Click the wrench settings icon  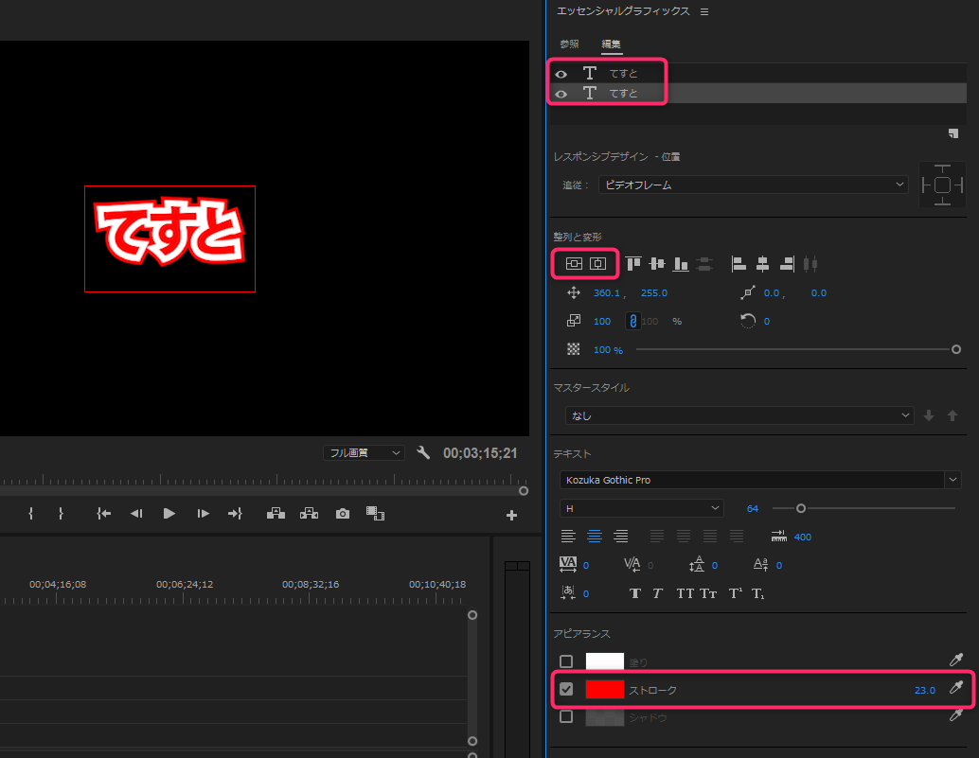point(423,453)
